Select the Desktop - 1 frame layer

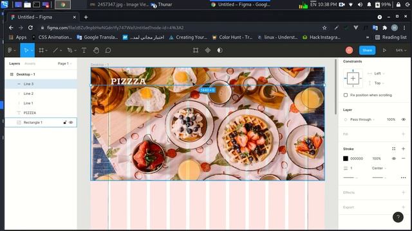tap(41, 74)
